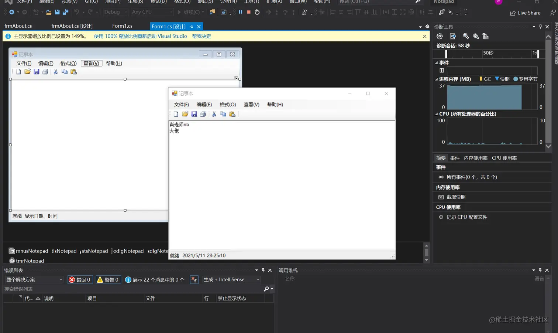558x333 pixels.
Task: Toggle the errors (错误 0) filter button
Action: [80, 280]
